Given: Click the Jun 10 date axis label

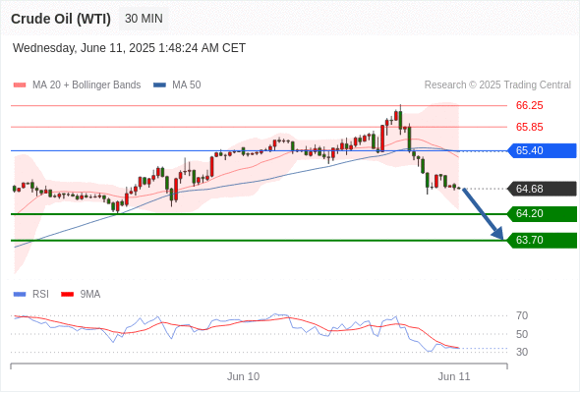Looking at the screenshot, I should click(243, 376).
